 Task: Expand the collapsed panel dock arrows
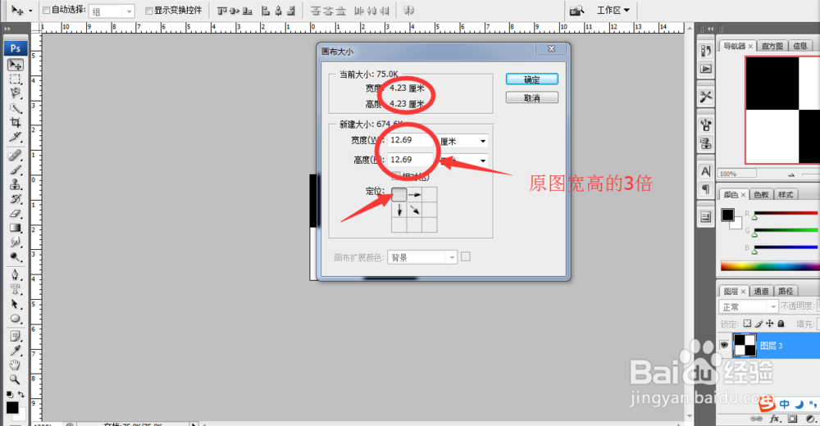point(710,29)
